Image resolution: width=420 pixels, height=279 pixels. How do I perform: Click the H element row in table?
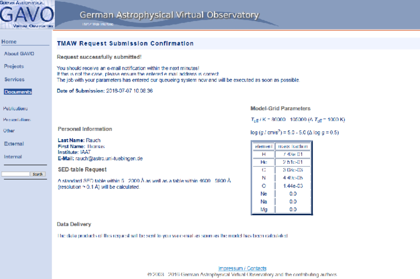pos(264,154)
